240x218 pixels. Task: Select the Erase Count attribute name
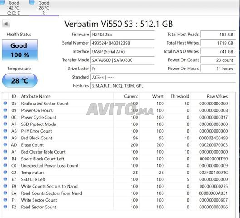(32, 145)
